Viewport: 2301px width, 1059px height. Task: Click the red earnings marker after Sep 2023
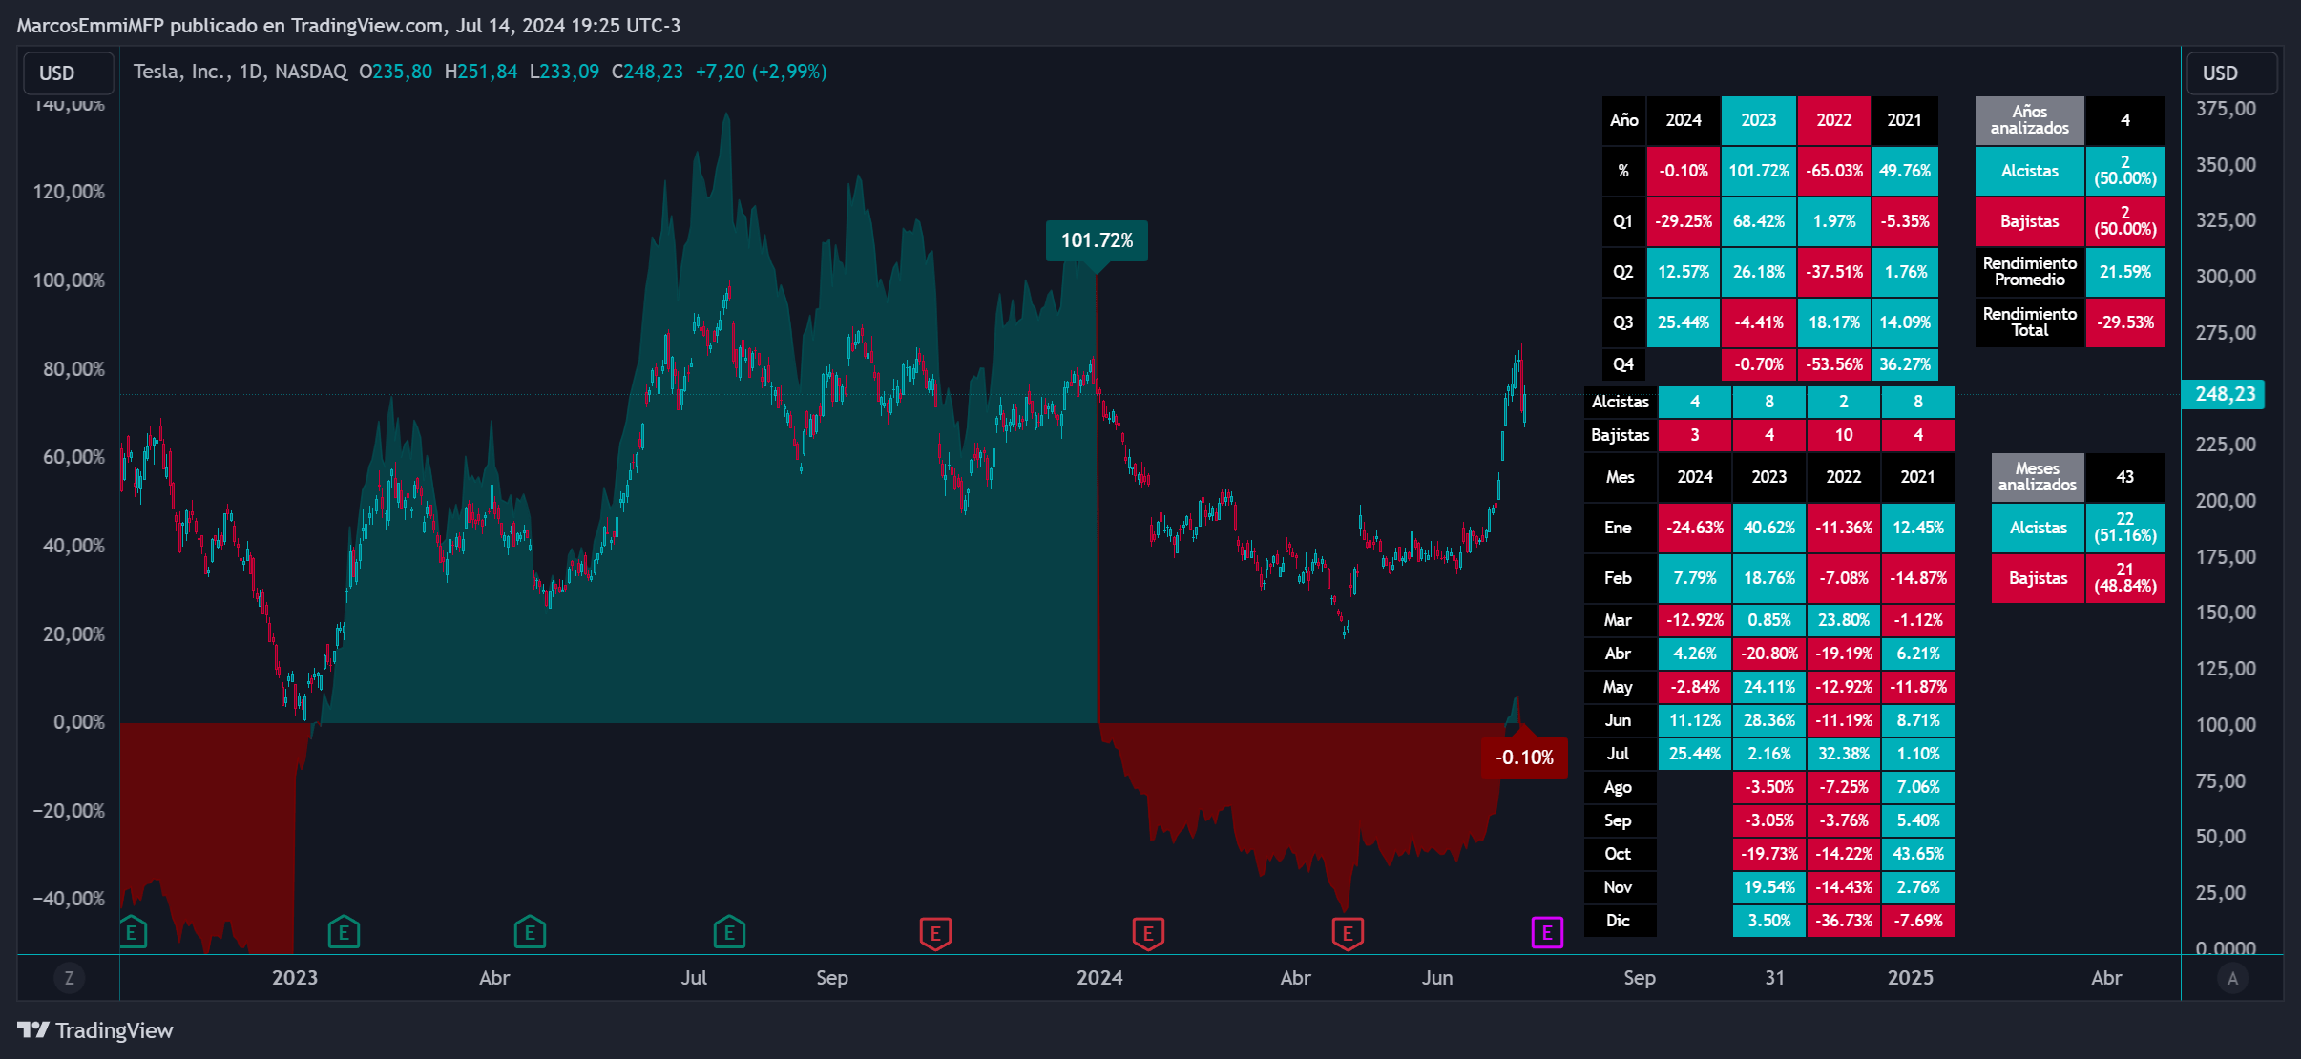(935, 933)
